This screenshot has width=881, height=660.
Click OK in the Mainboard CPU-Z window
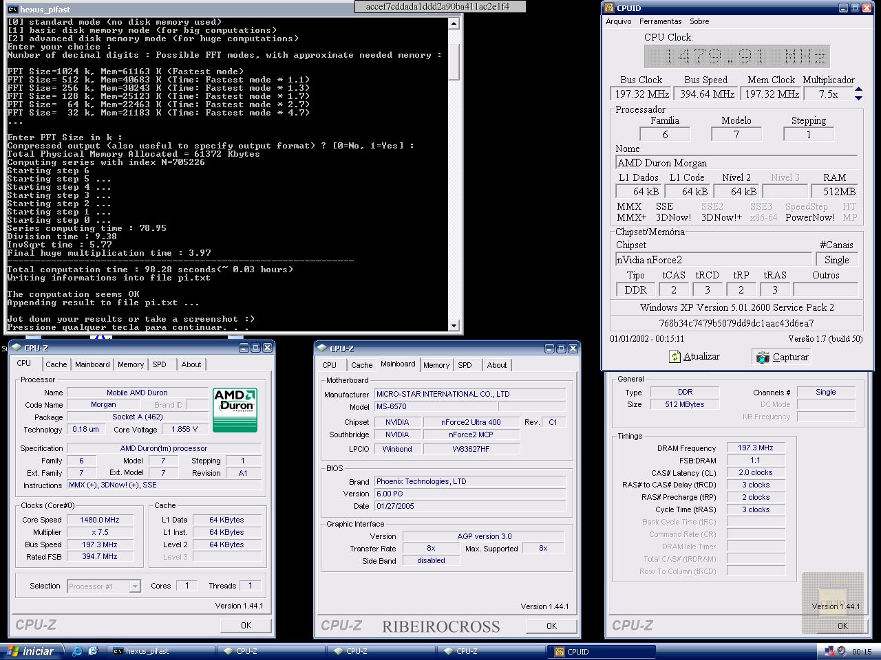pos(551,626)
